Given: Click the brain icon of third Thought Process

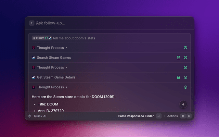Looking at the screenshot, I should pos(34,87).
